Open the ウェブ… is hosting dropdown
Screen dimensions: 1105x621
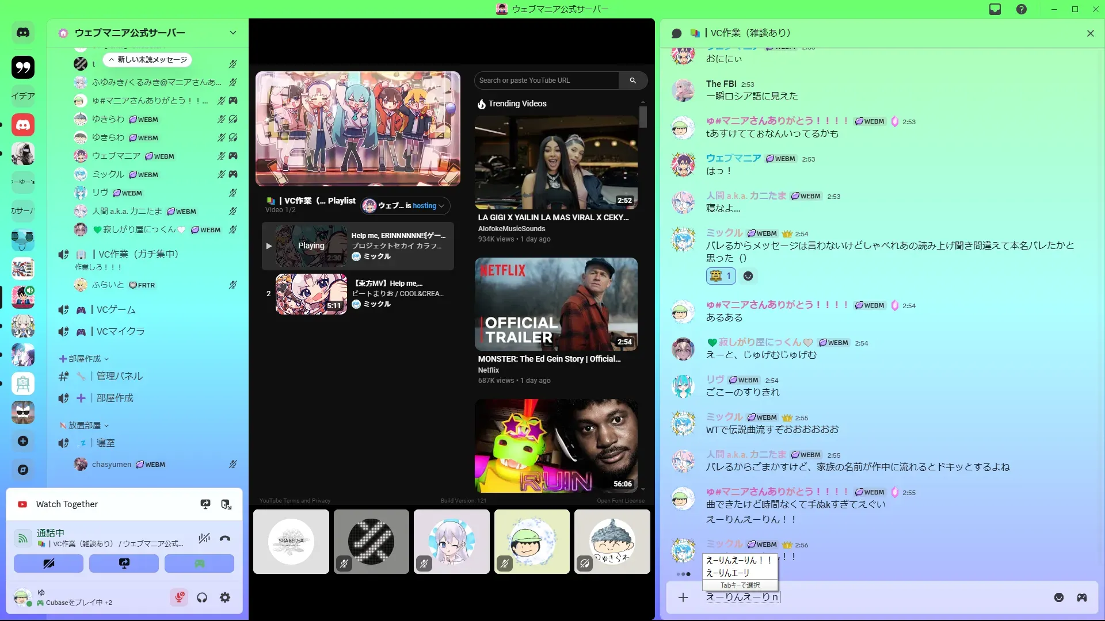406,206
